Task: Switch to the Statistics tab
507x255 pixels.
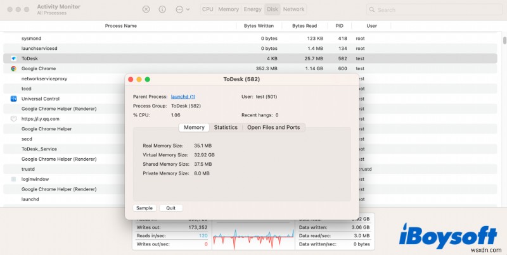Action: click(226, 128)
